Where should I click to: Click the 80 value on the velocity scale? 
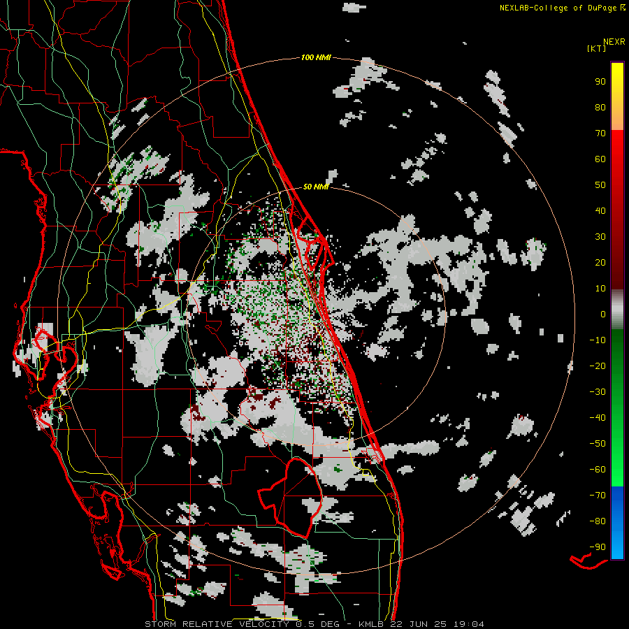coord(600,107)
